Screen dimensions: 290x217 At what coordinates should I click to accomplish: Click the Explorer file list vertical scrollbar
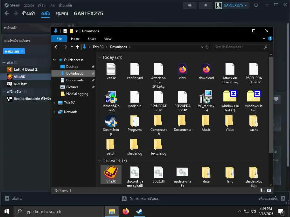(x=271, y=105)
